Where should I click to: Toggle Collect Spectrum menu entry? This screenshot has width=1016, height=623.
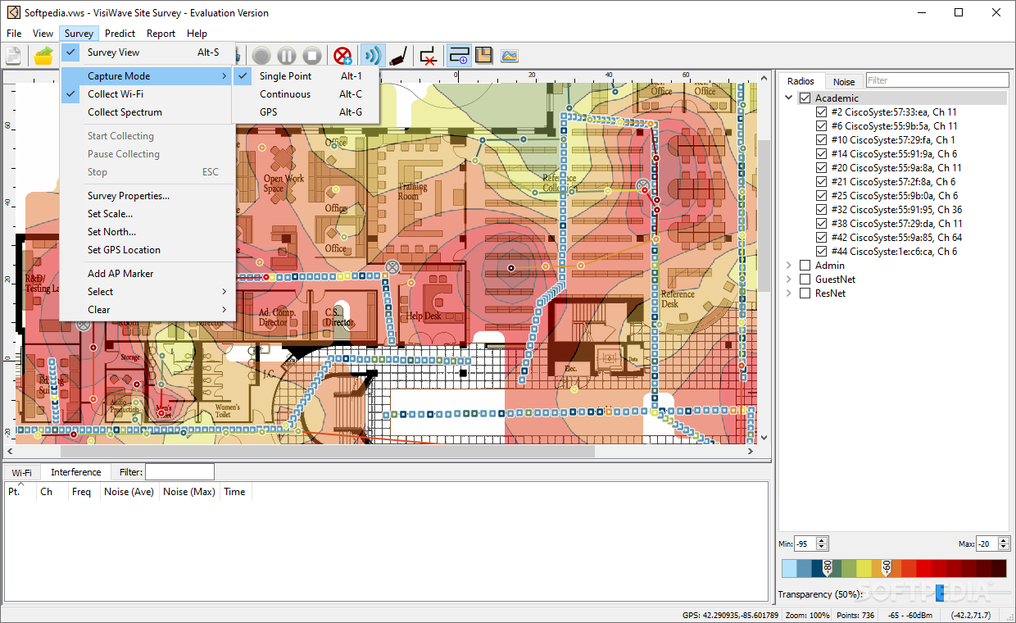147,112
